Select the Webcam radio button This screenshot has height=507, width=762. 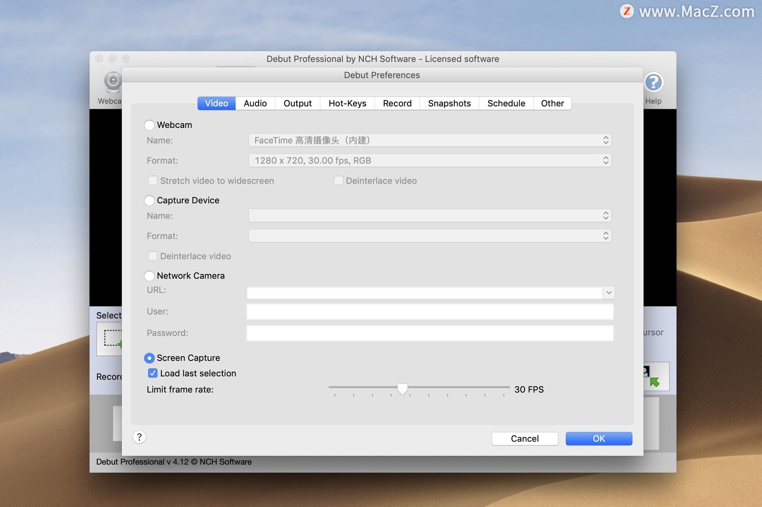click(149, 125)
